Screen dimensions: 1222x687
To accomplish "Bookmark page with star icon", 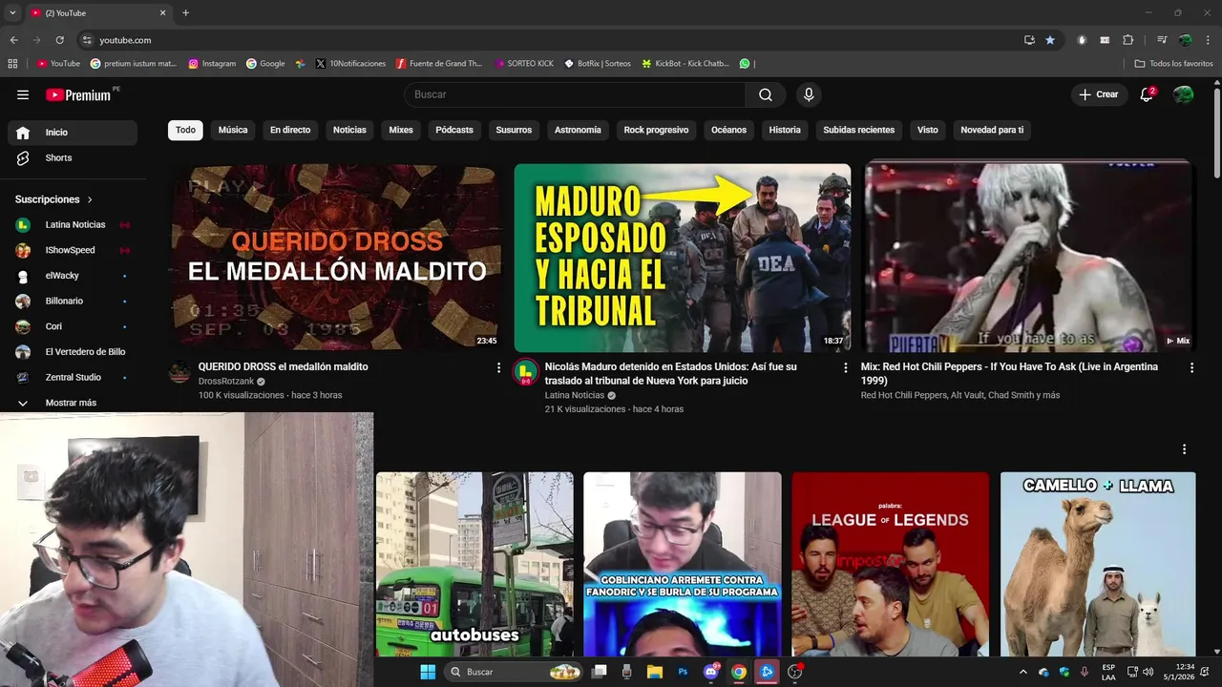I will 1050,40.
